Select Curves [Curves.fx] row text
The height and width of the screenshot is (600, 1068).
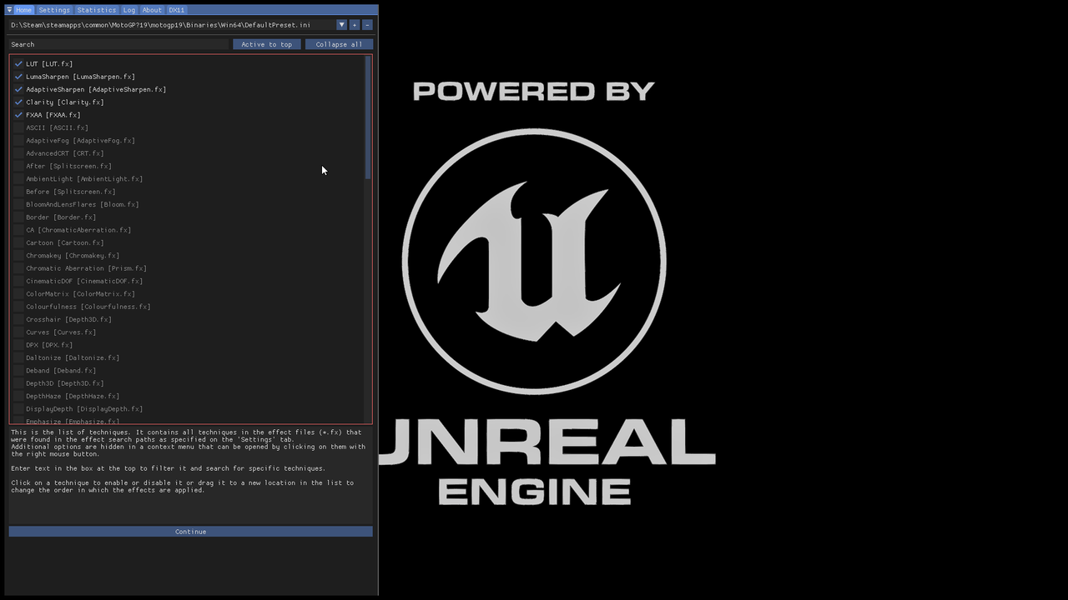(x=61, y=332)
